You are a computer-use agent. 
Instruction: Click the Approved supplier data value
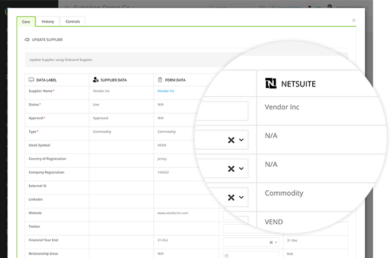pos(100,118)
